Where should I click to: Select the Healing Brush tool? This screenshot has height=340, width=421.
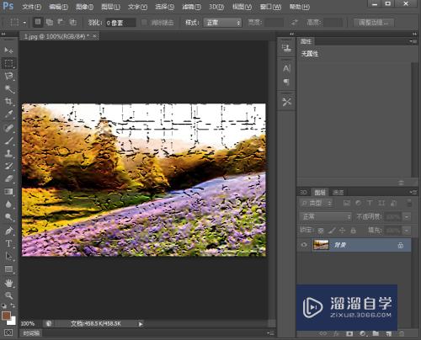8,128
